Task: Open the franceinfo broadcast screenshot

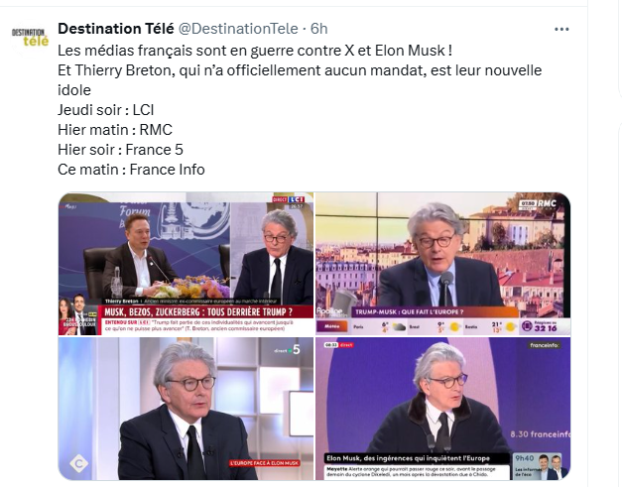Action: point(443,409)
